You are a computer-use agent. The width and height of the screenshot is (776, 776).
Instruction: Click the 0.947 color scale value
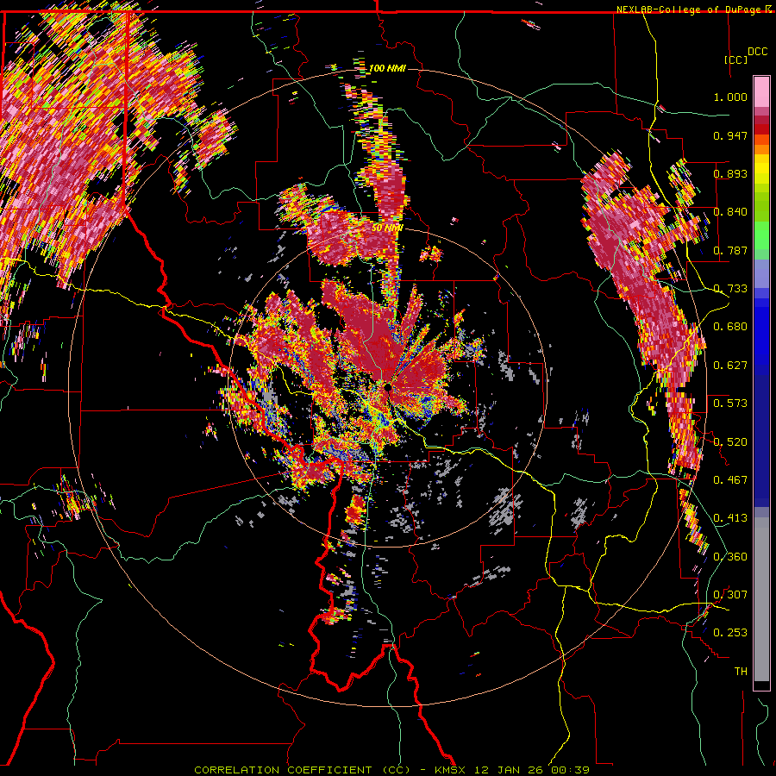click(x=730, y=135)
